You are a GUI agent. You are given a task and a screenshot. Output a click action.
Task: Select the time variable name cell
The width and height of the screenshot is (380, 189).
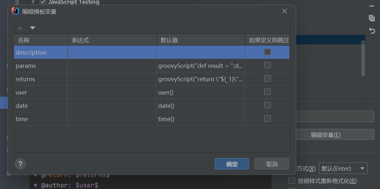(x=41, y=119)
